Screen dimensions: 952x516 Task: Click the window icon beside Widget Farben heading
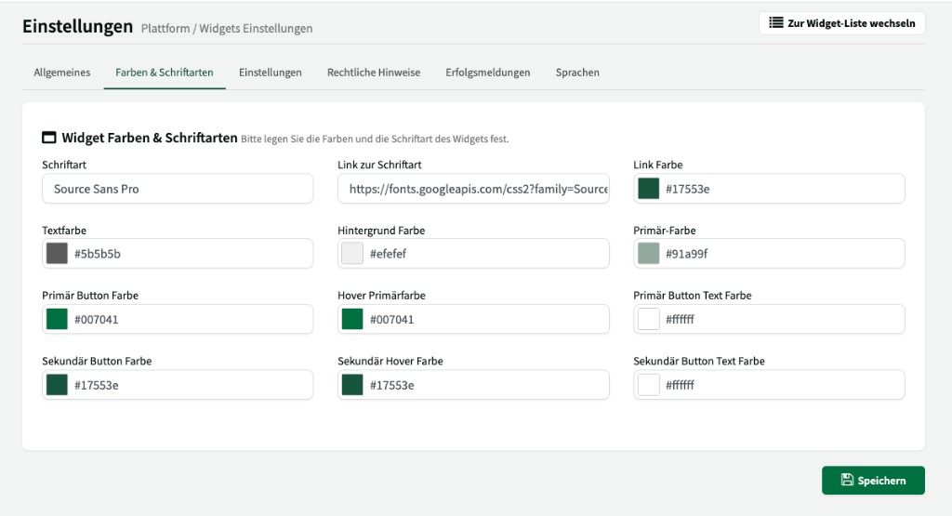point(49,138)
